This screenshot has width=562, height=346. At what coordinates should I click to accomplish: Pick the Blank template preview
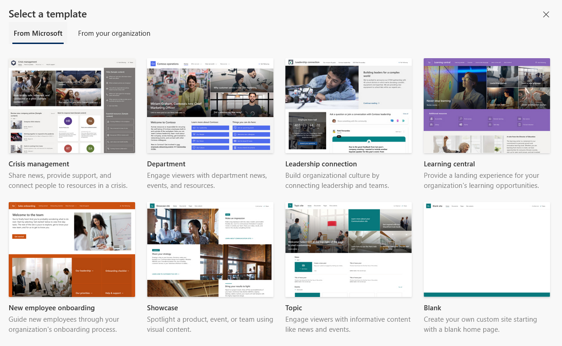click(x=487, y=250)
